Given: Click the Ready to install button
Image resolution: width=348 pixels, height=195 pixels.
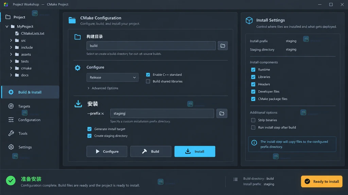Looking at the screenshot, I should tap(321, 181).
